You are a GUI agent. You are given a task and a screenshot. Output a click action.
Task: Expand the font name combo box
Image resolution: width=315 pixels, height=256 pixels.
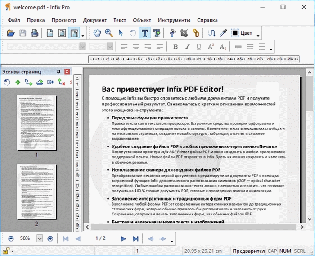pyautogui.click(x=83, y=47)
